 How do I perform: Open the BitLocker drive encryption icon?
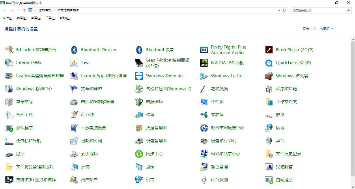pyautogui.click(x=9, y=50)
